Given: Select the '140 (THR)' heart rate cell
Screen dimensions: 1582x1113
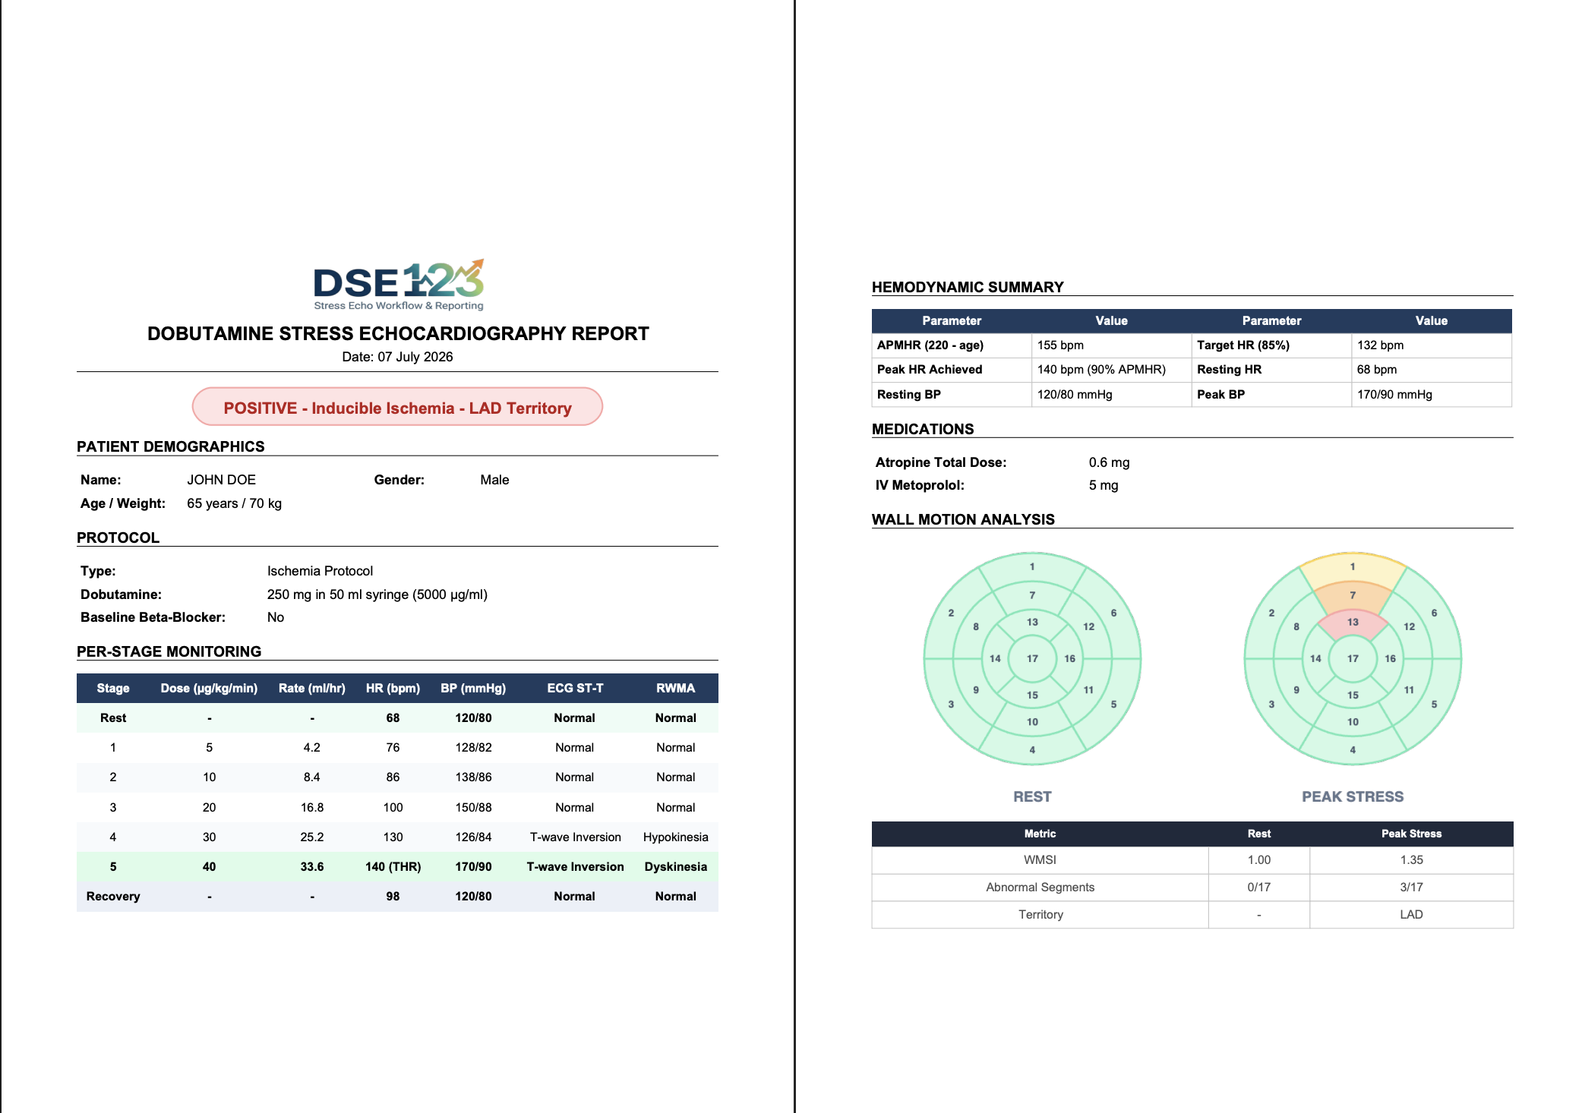Looking at the screenshot, I should [393, 866].
